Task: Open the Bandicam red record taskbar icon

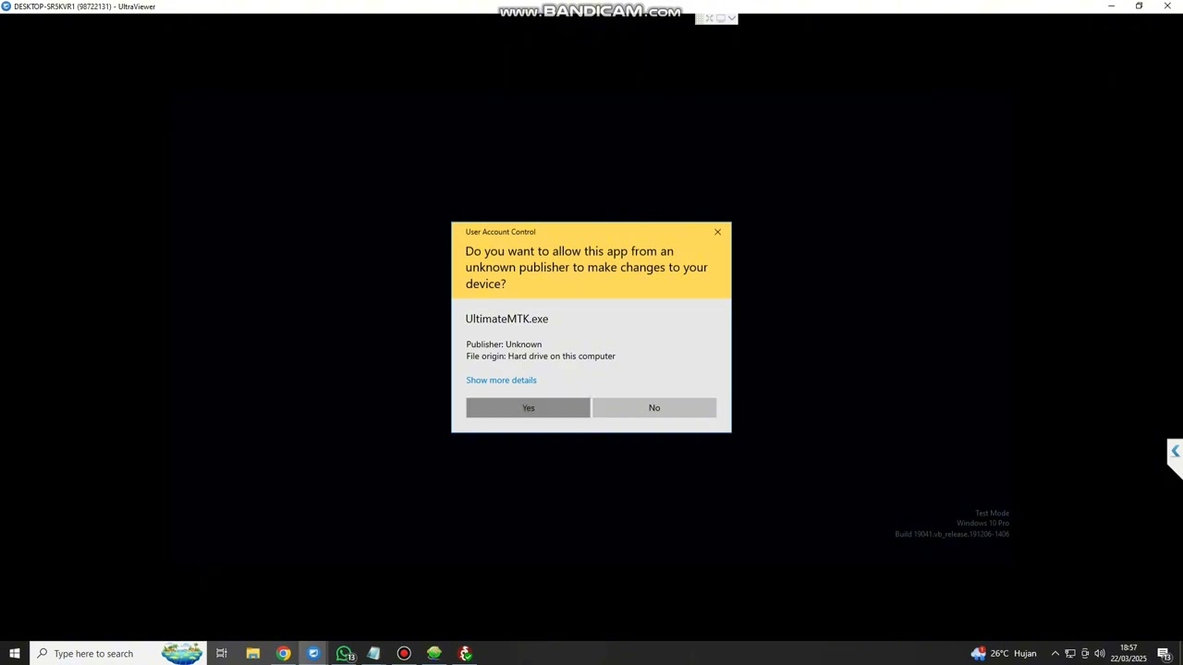Action: [x=404, y=653]
